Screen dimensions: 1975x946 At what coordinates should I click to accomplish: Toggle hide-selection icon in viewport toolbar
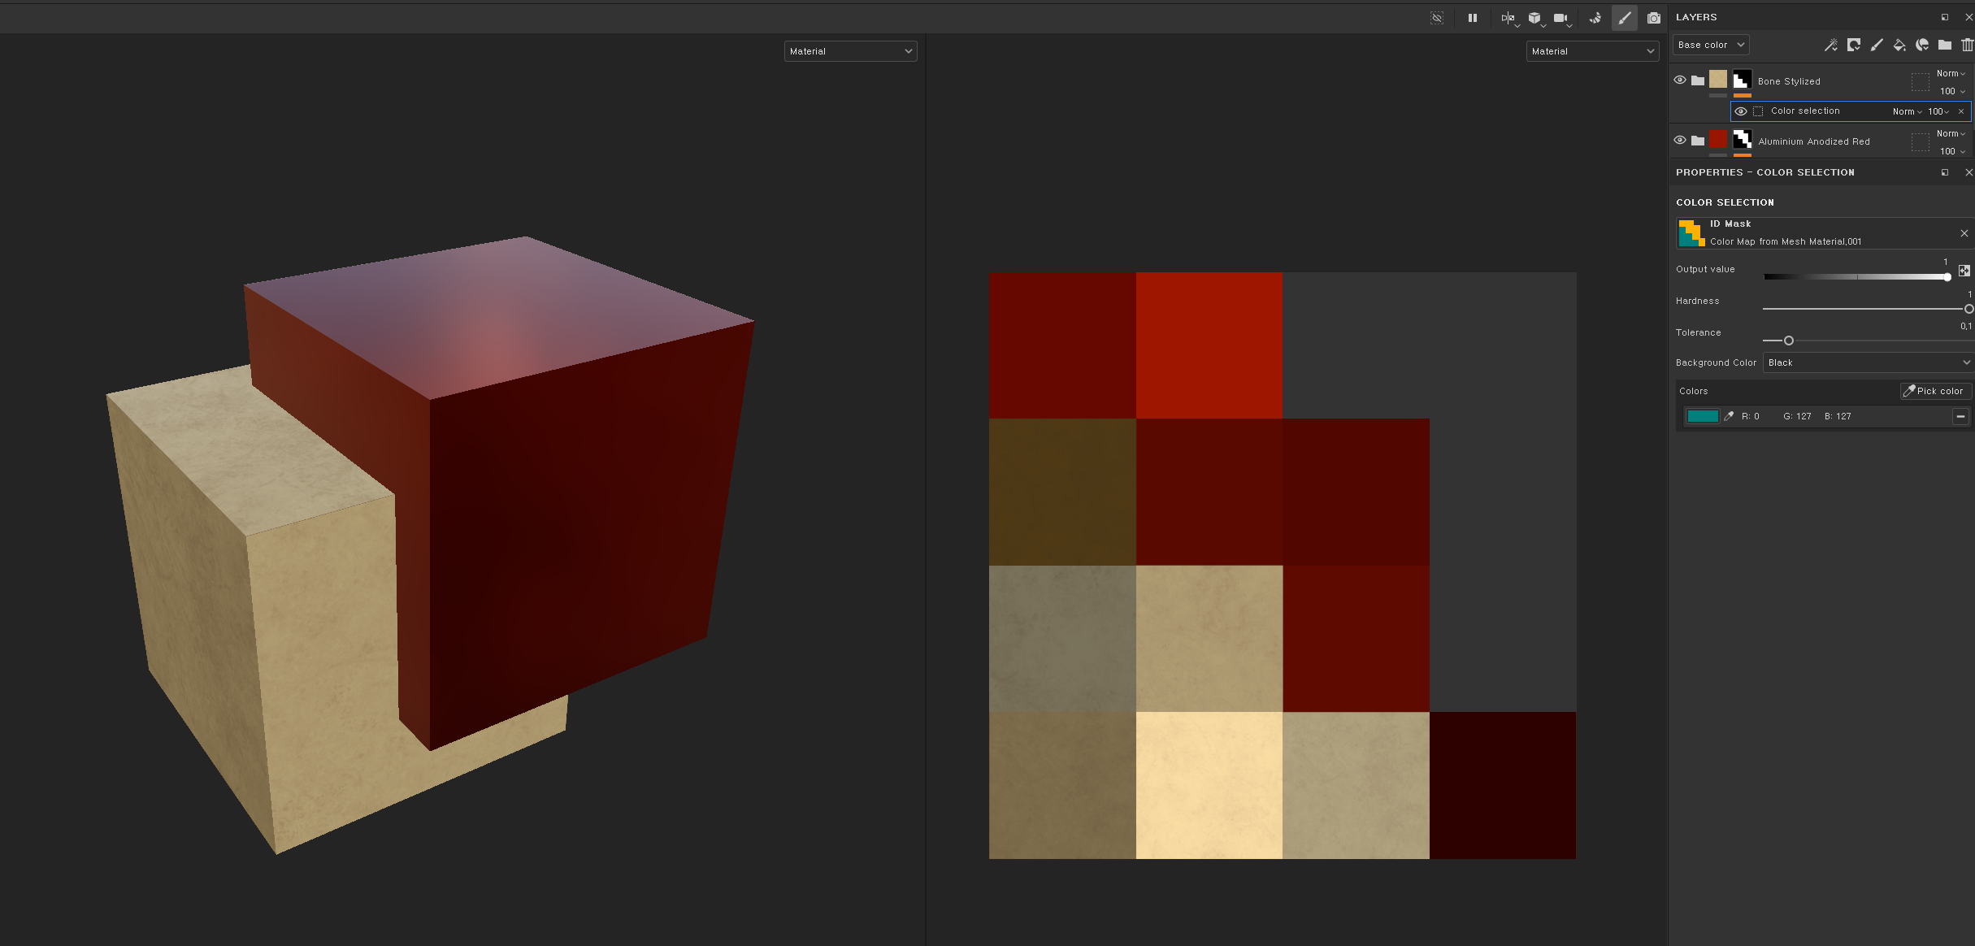click(x=1437, y=18)
